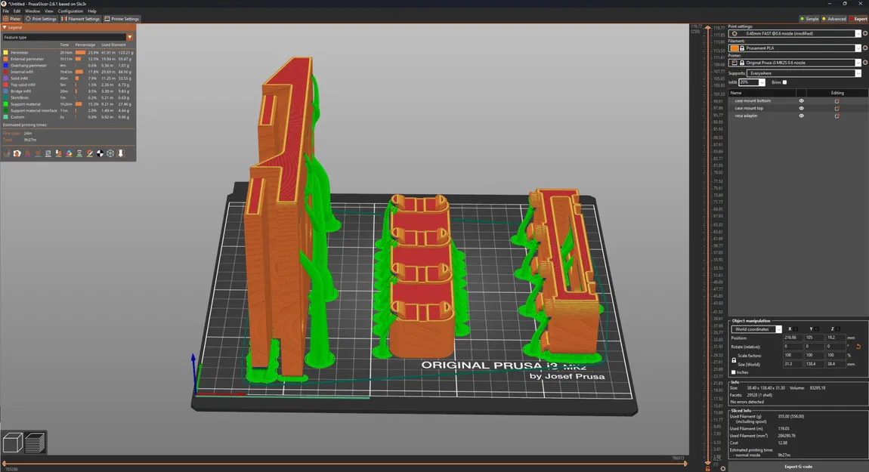The height and width of the screenshot is (472, 869).
Task: Collapse the Legend panel
Action: [5, 27]
